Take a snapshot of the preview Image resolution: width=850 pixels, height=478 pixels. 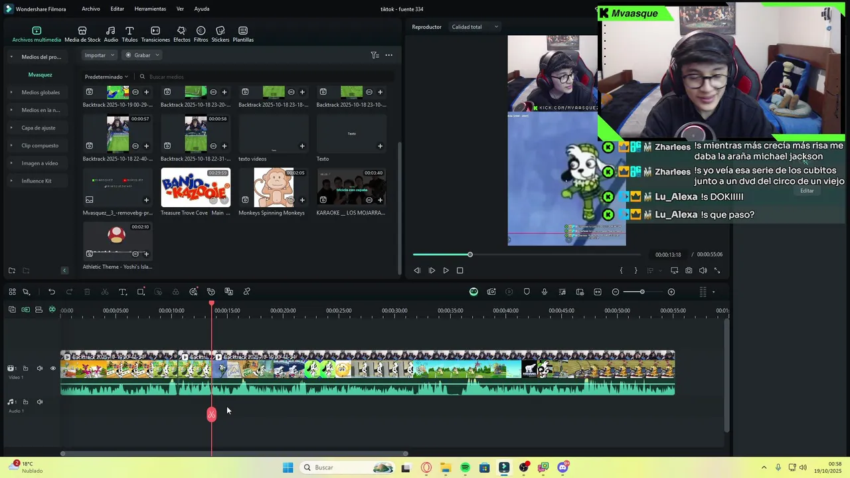[689, 271]
